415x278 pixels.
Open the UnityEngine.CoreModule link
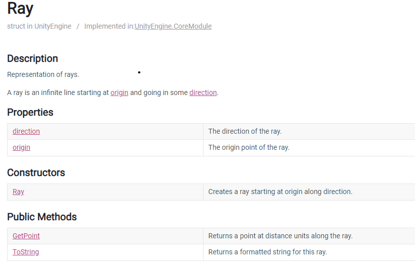[173, 26]
